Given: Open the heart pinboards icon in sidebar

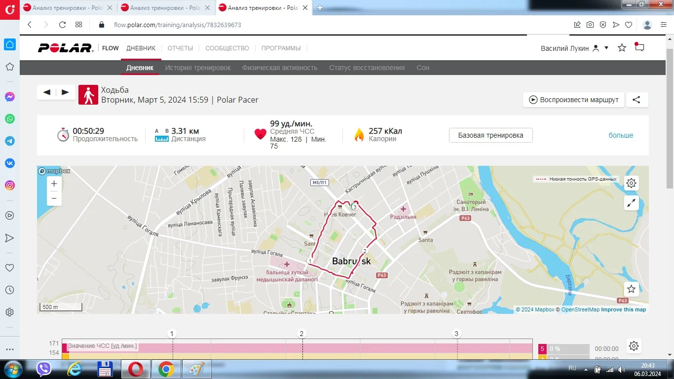Looking at the screenshot, I should (10, 268).
